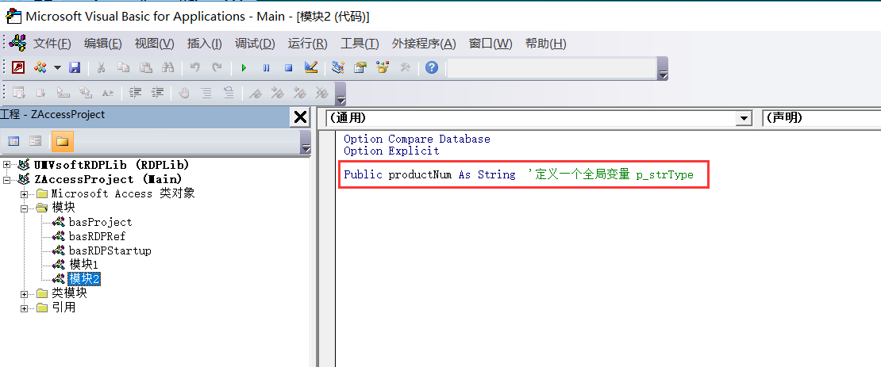
Task: Open the Object Browser icon
Action: pyautogui.click(x=383, y=68)
